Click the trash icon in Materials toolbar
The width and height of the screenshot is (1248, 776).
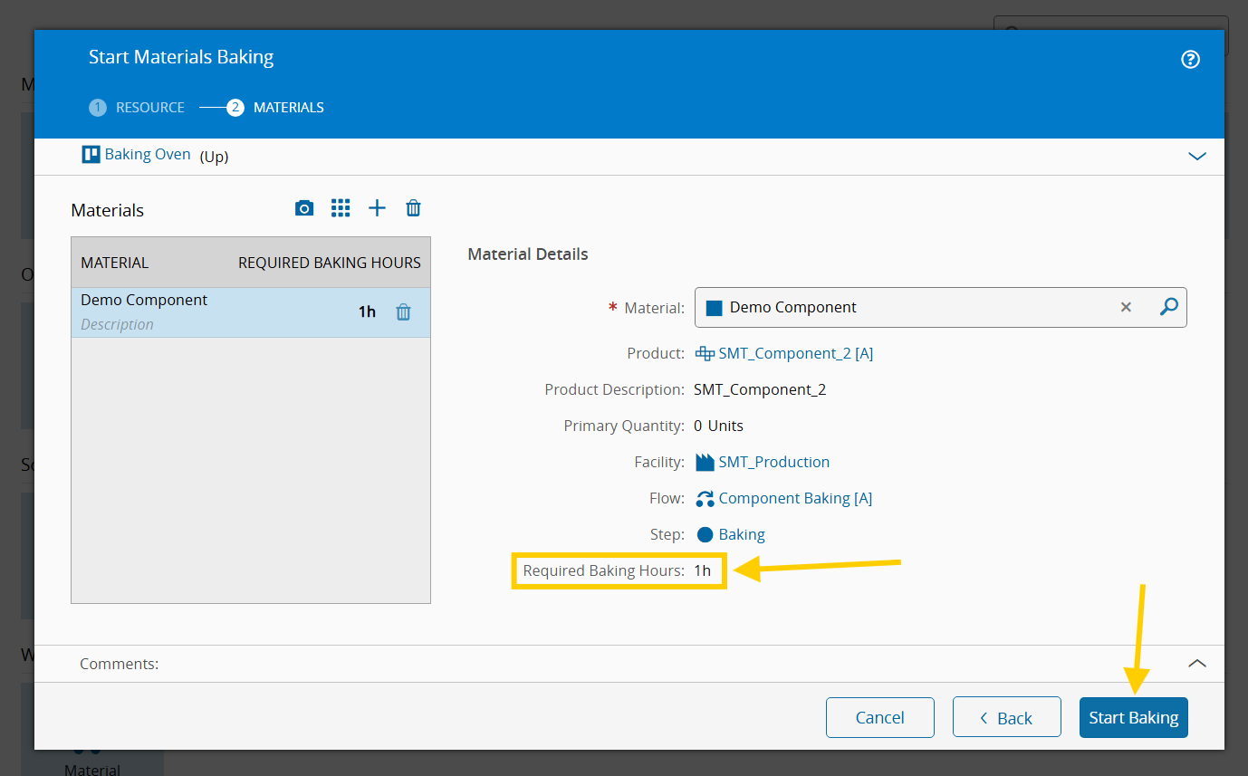click(x=413, y=209)
